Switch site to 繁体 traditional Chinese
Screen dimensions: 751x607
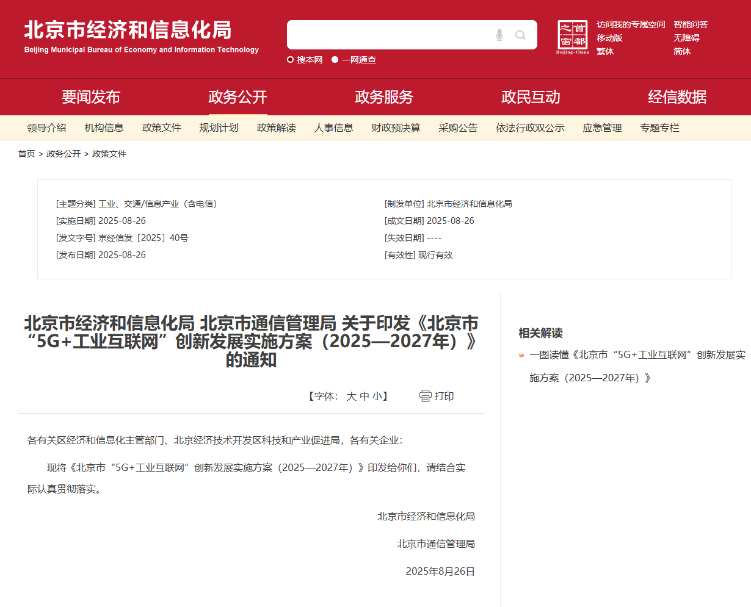[x=605, y=51]
